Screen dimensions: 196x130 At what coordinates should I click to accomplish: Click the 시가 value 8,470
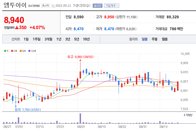pyautogui.click(x=79, y=29)
